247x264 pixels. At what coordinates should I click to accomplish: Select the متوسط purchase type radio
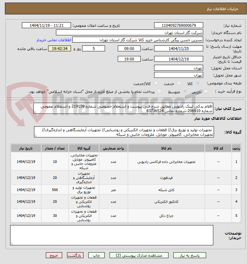coord(185,91)
